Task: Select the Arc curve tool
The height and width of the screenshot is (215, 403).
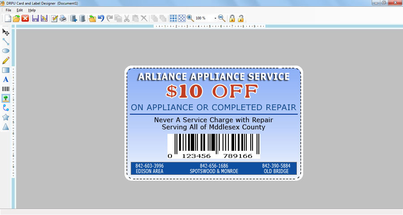Action: (6, 108)
